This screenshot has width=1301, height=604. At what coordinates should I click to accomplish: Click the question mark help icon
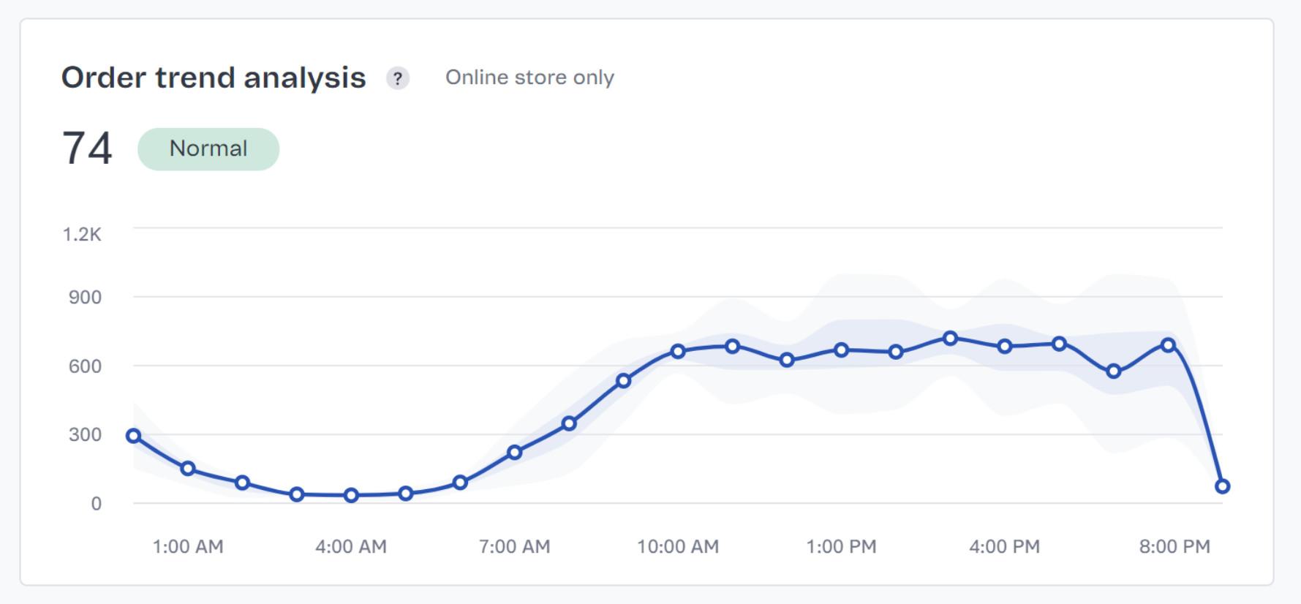click(x=397, y=78)
